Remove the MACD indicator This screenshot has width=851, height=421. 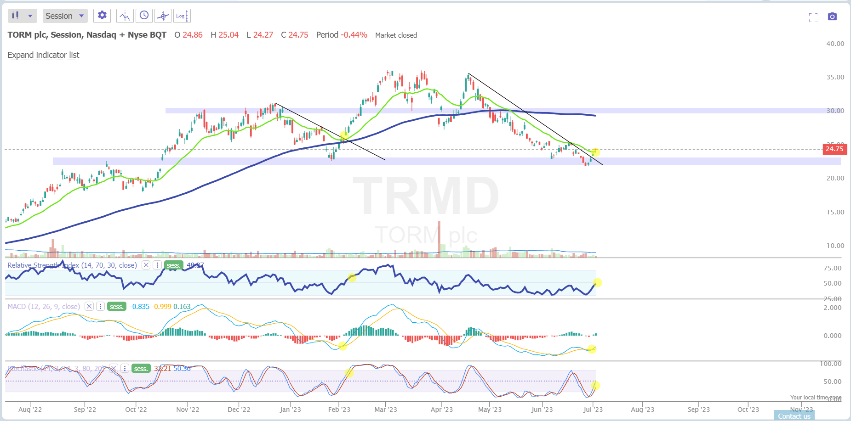tap(89, 306)
